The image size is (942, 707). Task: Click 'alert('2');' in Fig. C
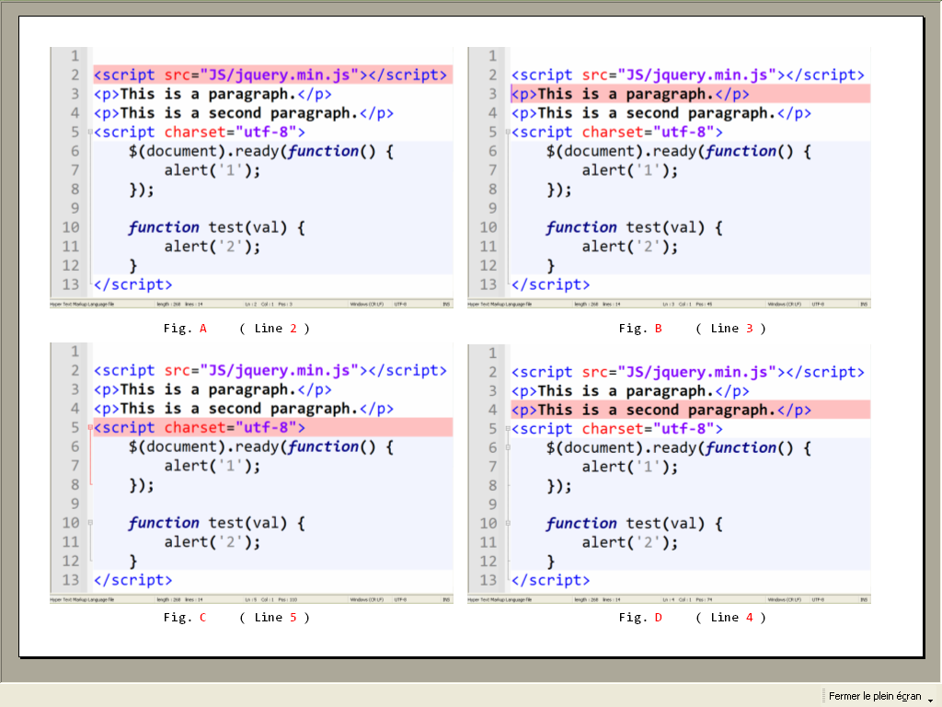(x=213, y=542)
